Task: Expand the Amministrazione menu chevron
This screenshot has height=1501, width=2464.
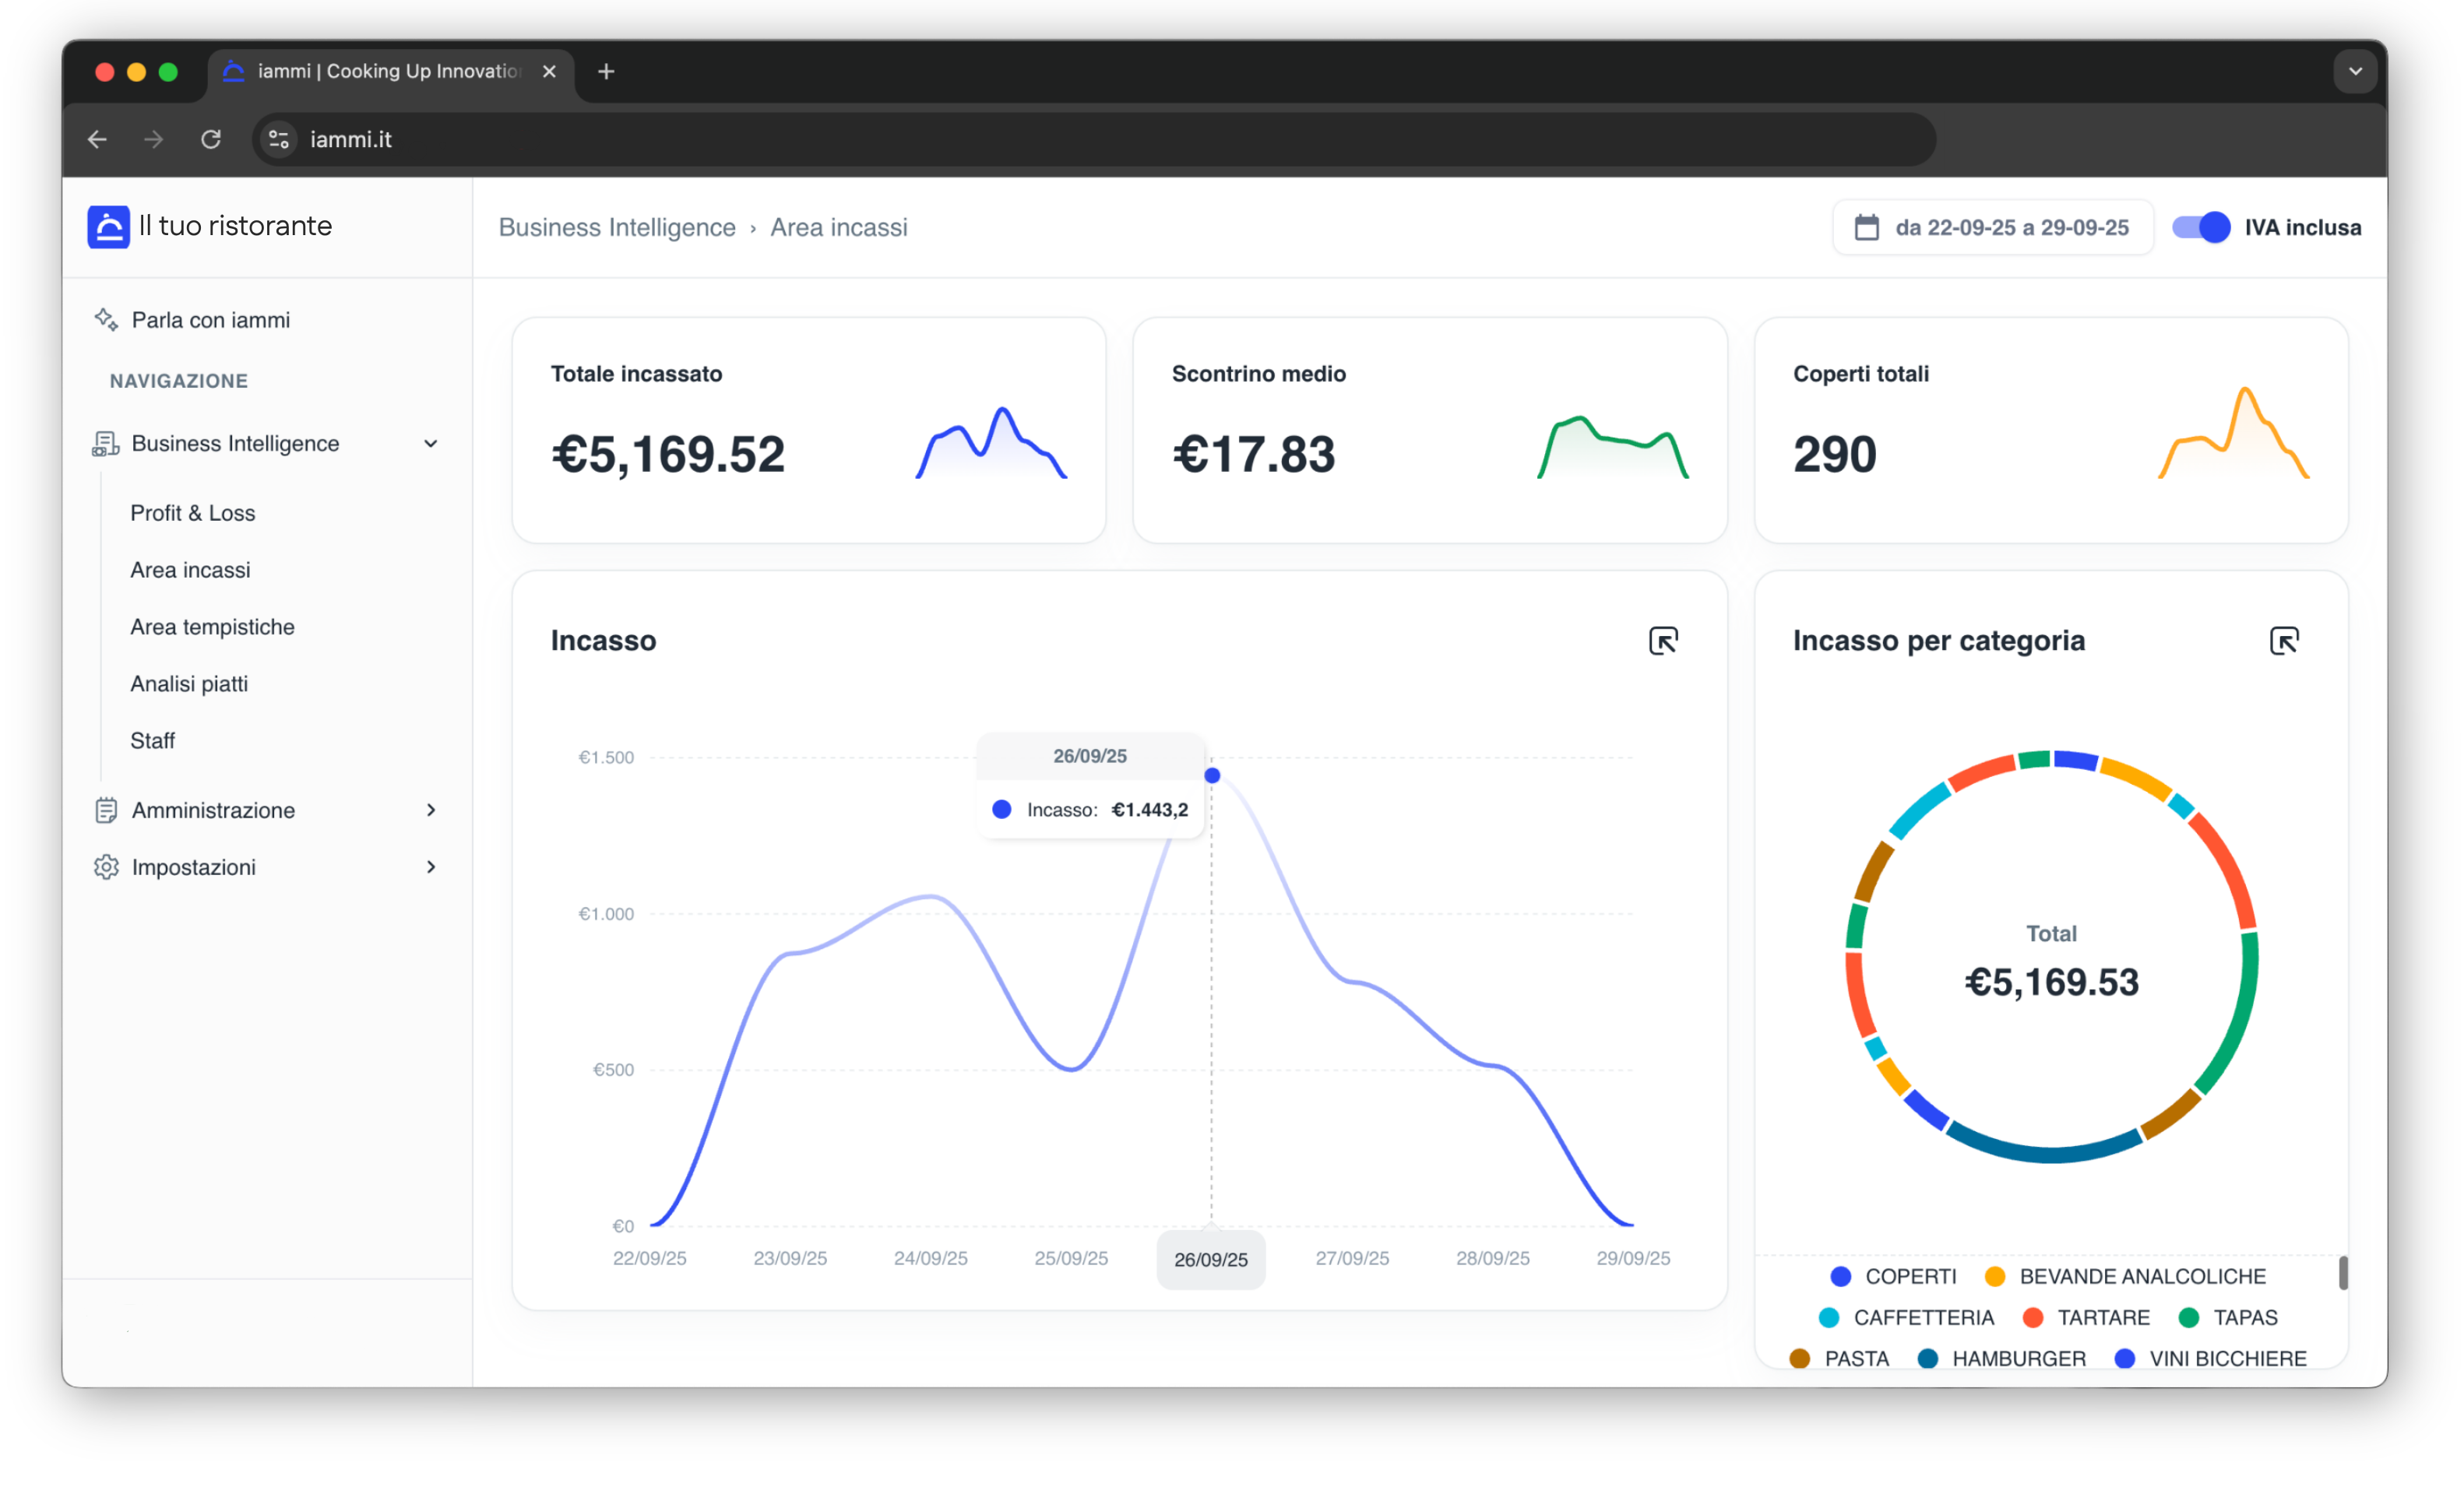Action: tap(431, 810)
